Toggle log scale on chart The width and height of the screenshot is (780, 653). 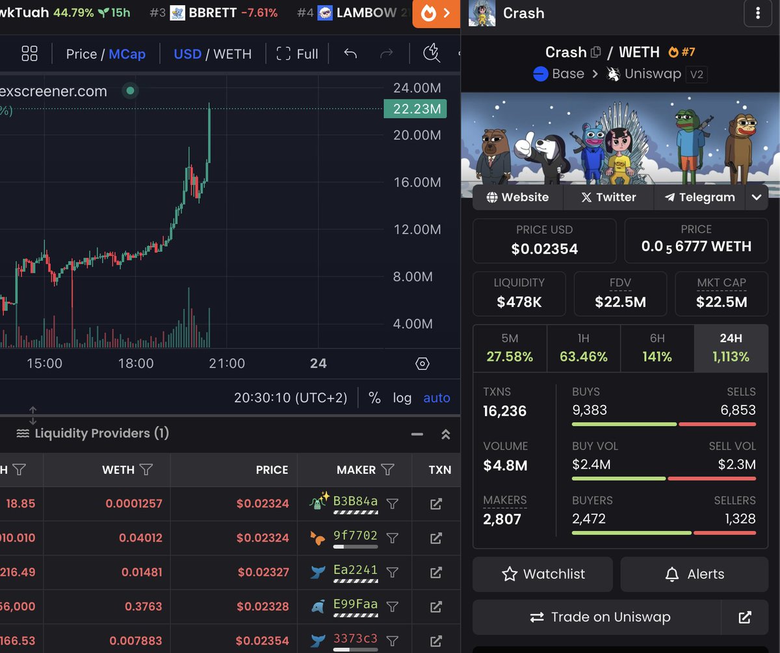tap(402, 398)
